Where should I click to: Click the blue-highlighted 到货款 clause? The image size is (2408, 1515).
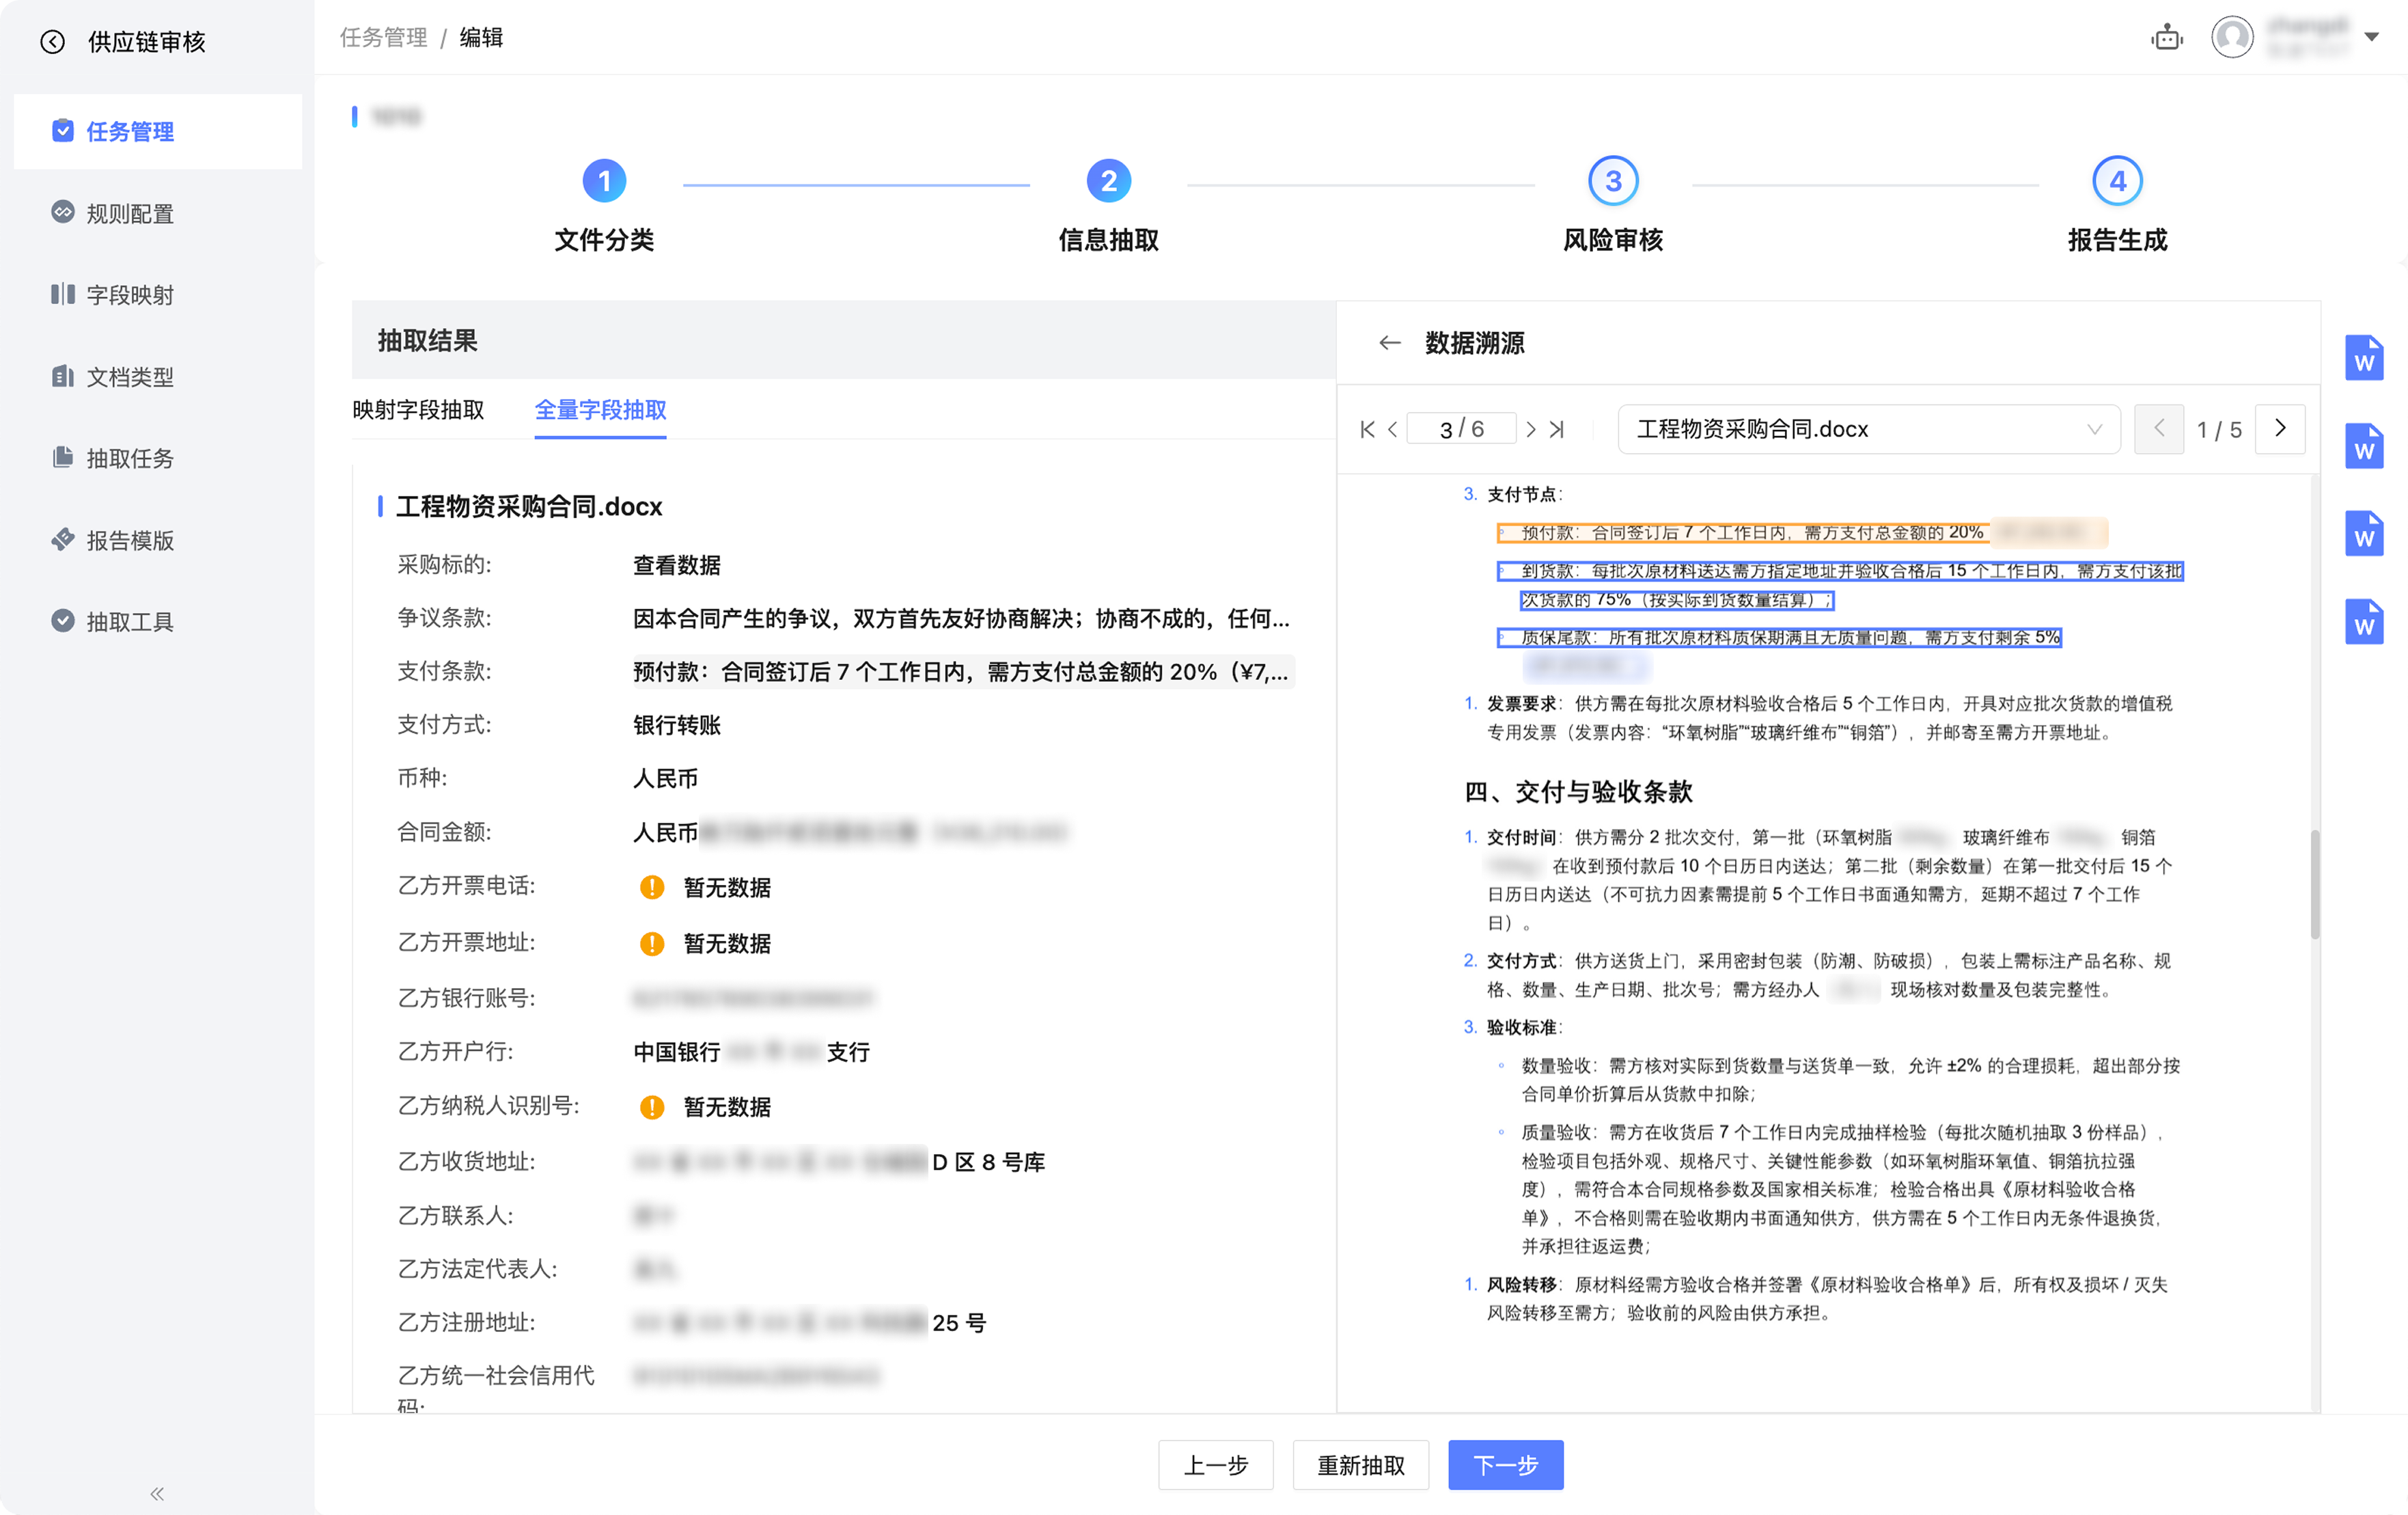click(1839, 586)
